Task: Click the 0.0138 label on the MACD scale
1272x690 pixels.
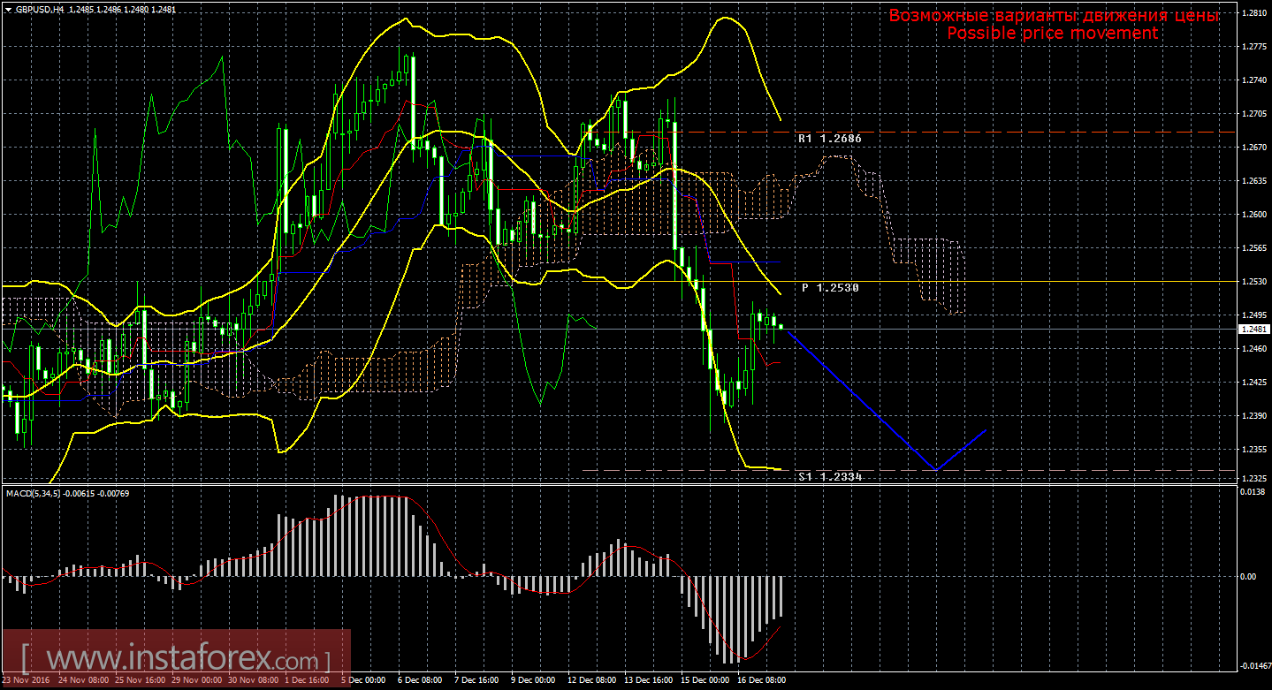Action: click(1253, 492)
